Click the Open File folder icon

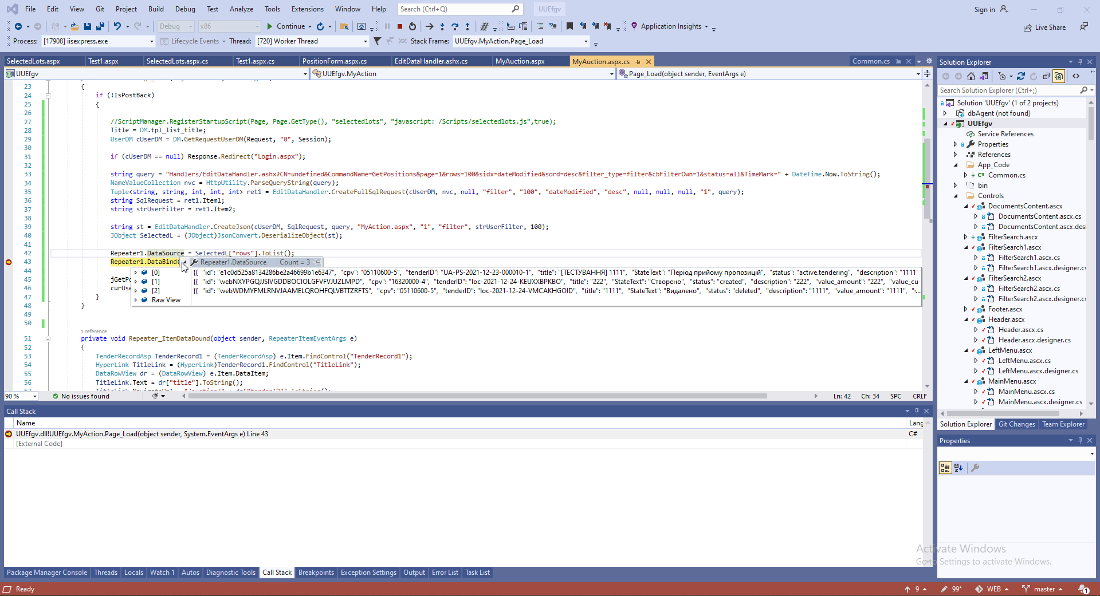(x=74, y=26)
